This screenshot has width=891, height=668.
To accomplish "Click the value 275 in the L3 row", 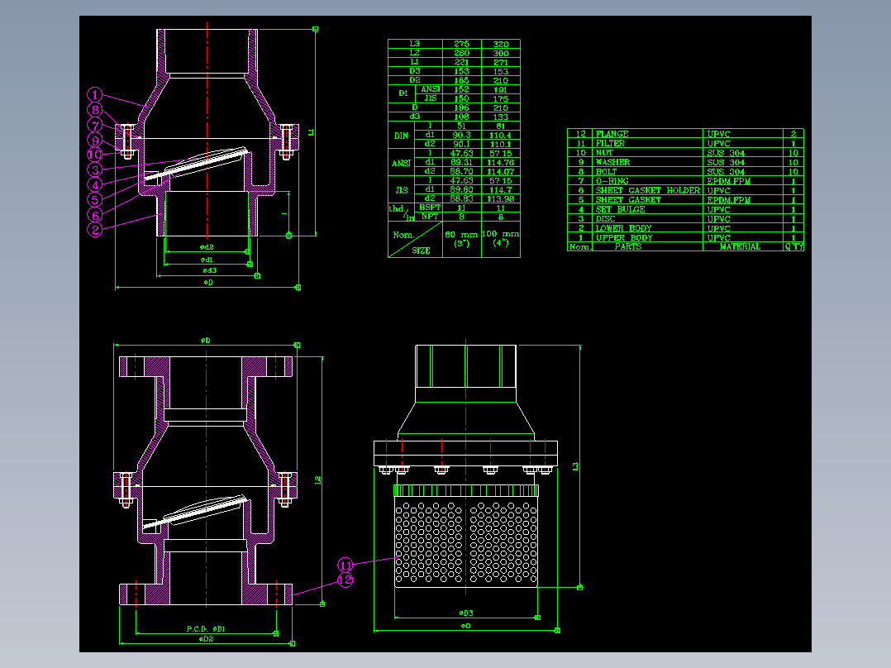I will pyautogui.click(x=461, y=44).
